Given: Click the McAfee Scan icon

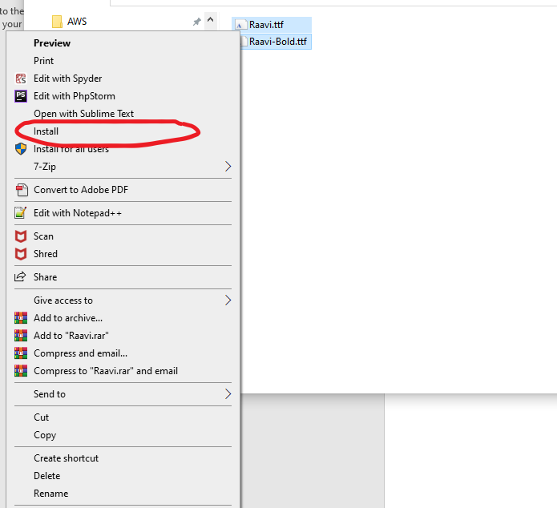Looking at the screenshot, I should (21, 236).
